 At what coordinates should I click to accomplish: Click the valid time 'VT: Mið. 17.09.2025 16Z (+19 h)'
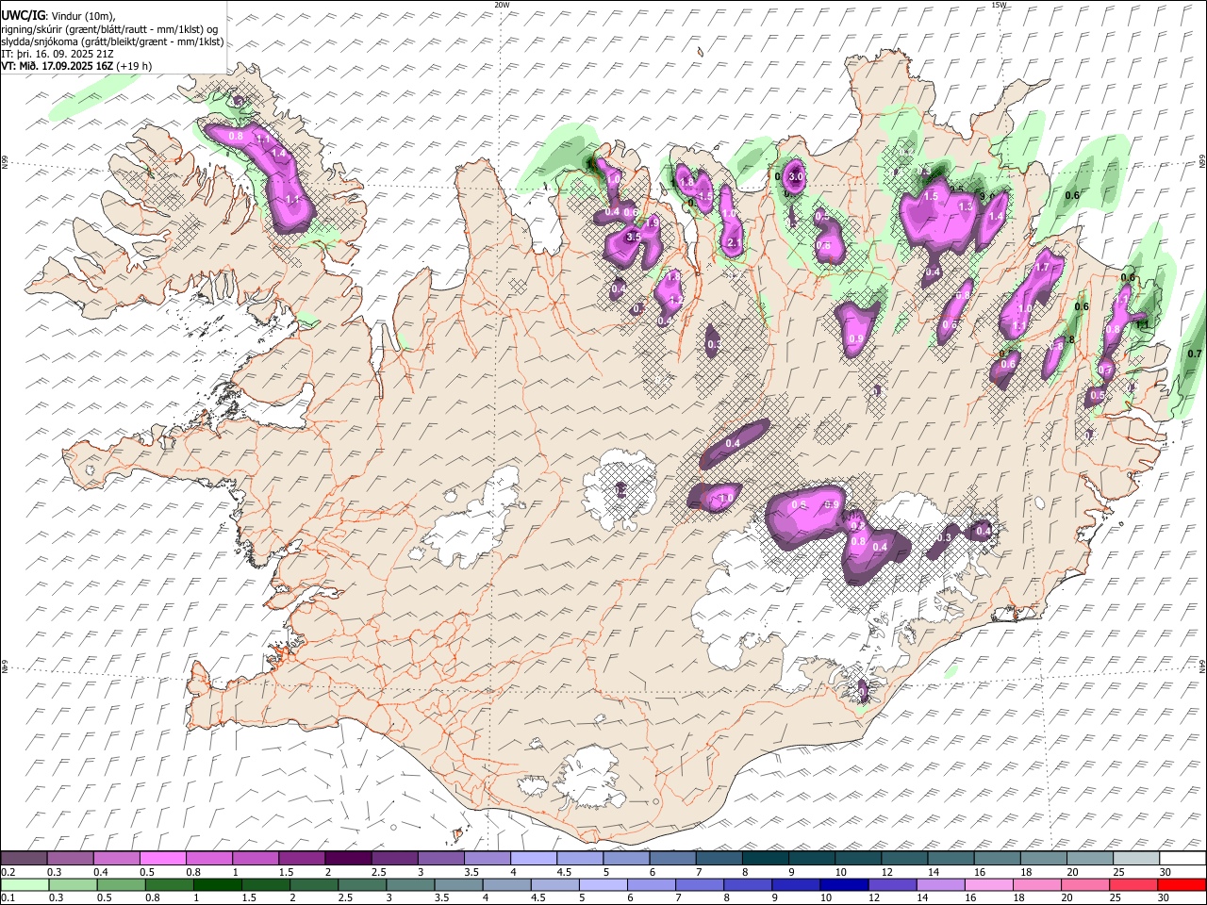point(75,66)
